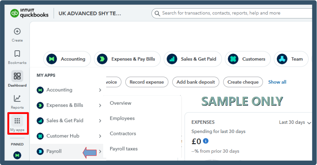This screenshot has height=165, width=317.
Task: Click the Show all link
Action: (277, 82)
